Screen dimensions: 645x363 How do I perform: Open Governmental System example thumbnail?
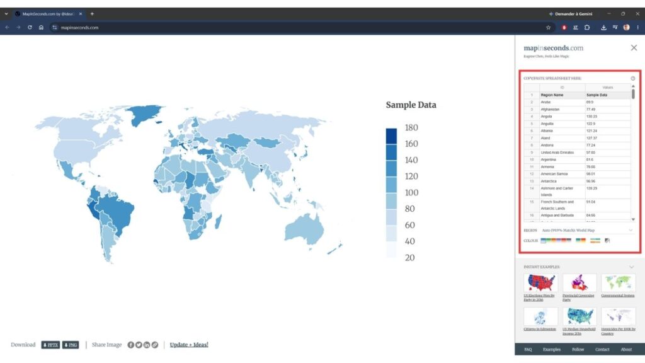(618, 283)
